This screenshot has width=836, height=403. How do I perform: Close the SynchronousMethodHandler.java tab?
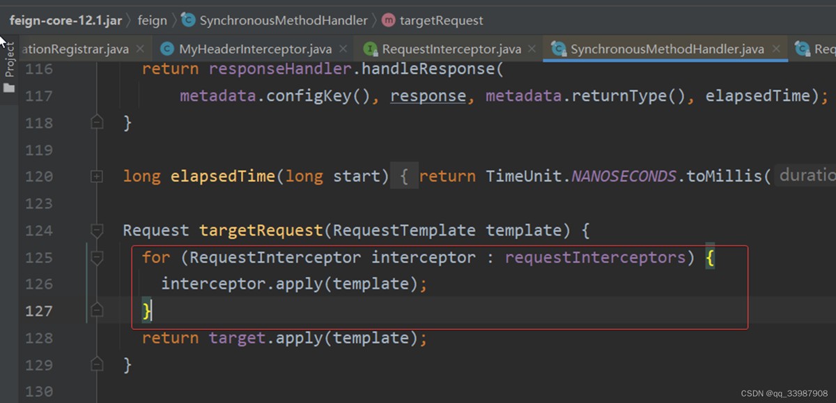[x=776, y=49]
